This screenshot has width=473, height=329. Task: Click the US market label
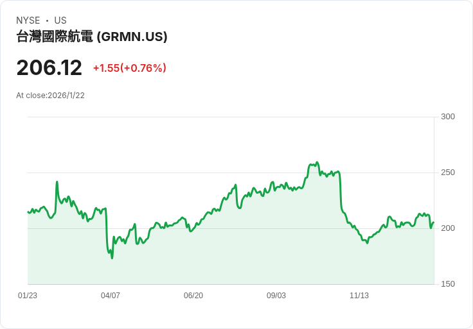tap(60, 21)
